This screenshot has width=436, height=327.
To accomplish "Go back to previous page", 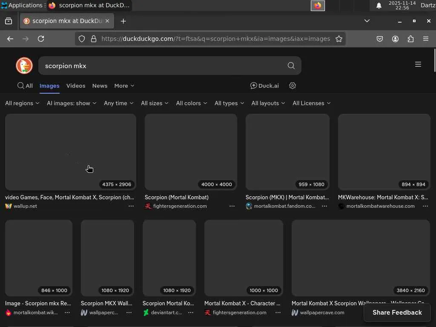I will [x=10, y=39].
